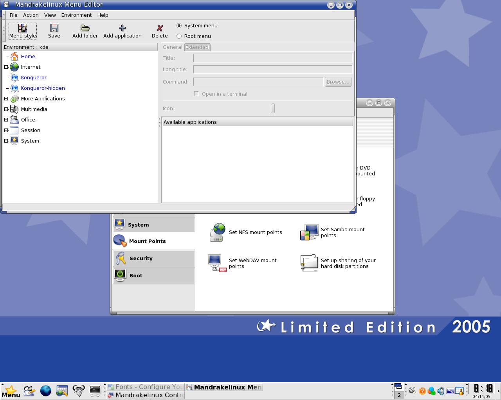Click the Set up sharing of partitions label
Screen dimensions: 501x400
click(348, 263)
